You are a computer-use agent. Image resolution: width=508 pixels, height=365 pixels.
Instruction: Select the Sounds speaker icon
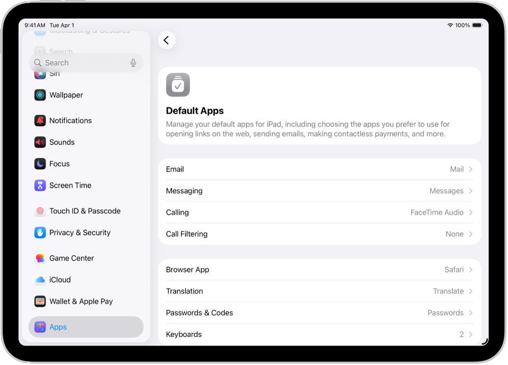(40, 142)
